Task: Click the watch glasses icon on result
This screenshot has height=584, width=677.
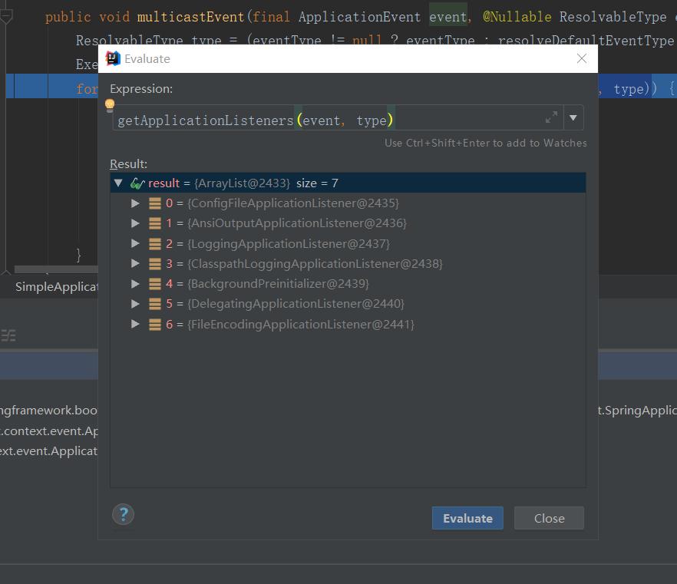Action: (x=137, y=183)
